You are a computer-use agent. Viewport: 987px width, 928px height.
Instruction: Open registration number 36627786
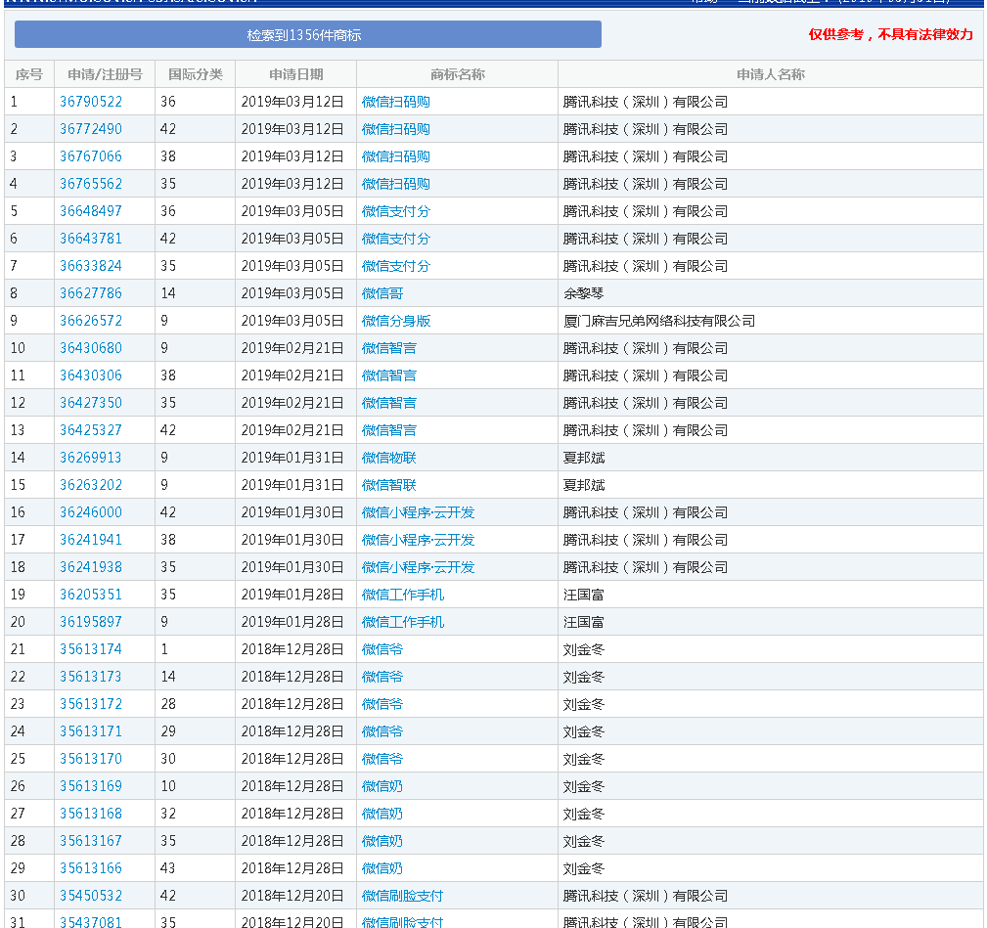(91, 293)
